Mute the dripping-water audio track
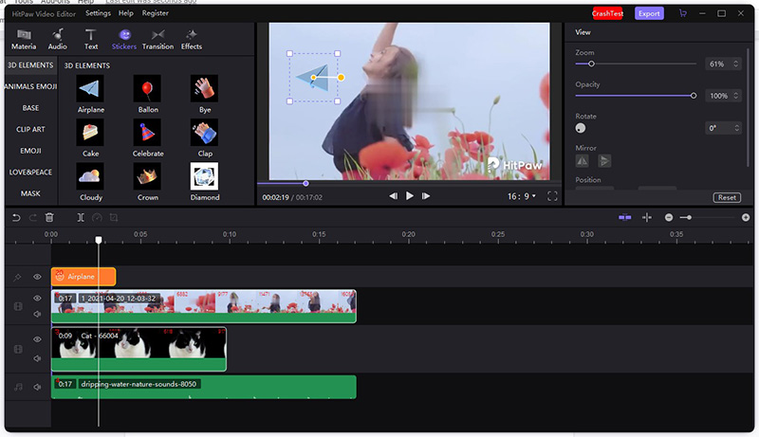Screen dimensions: 759x437 [x=38, y=387]
